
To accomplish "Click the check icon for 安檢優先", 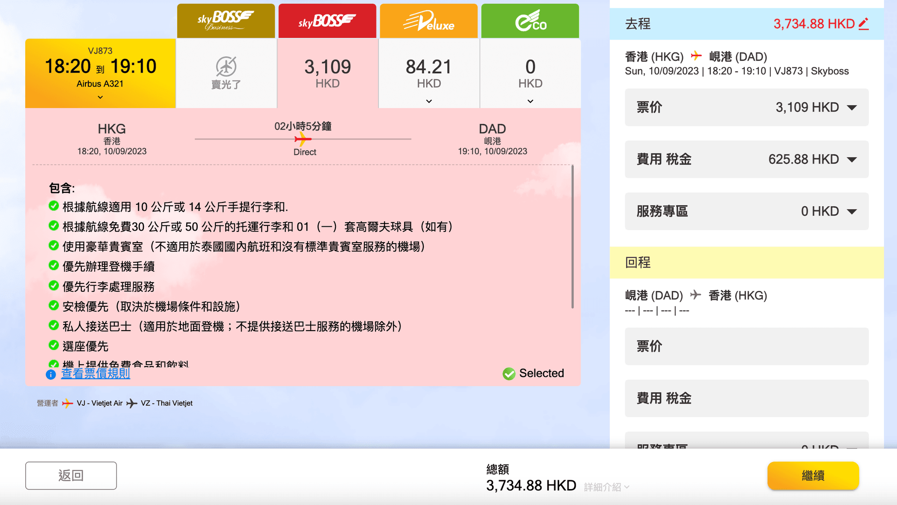I will [x=54, y=305].
